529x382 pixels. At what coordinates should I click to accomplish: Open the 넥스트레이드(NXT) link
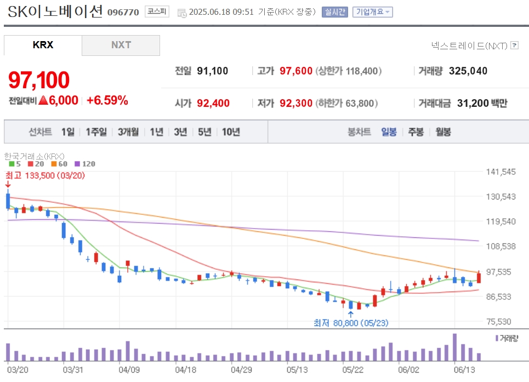point(469,45)
